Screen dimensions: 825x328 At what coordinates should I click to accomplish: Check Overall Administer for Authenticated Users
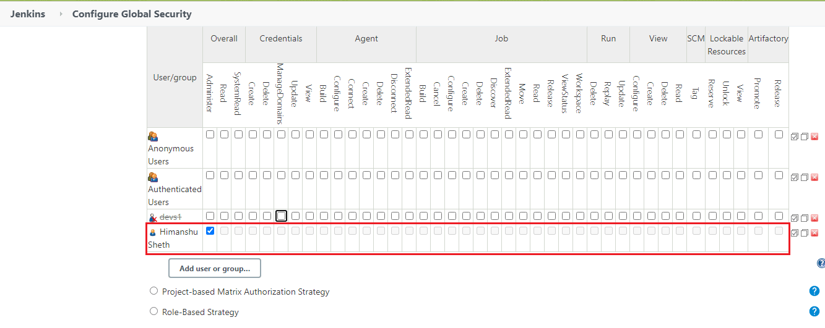tap(210, 175)
